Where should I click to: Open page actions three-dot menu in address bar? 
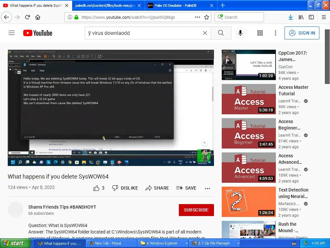click(198, 17)
